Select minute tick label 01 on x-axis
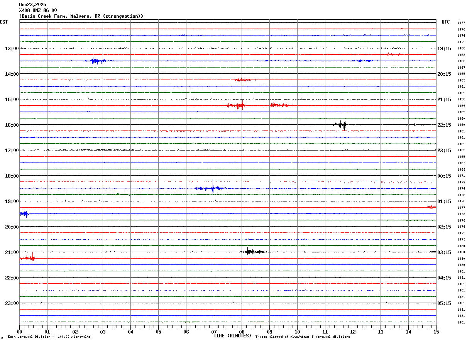Screen dimensions: 467x342 click(47, 332)
